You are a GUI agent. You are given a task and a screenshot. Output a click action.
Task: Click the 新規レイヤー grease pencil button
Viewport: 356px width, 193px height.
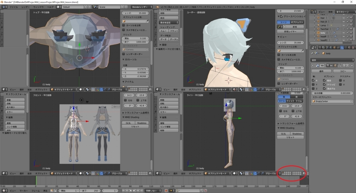click(x=290, y=31)
